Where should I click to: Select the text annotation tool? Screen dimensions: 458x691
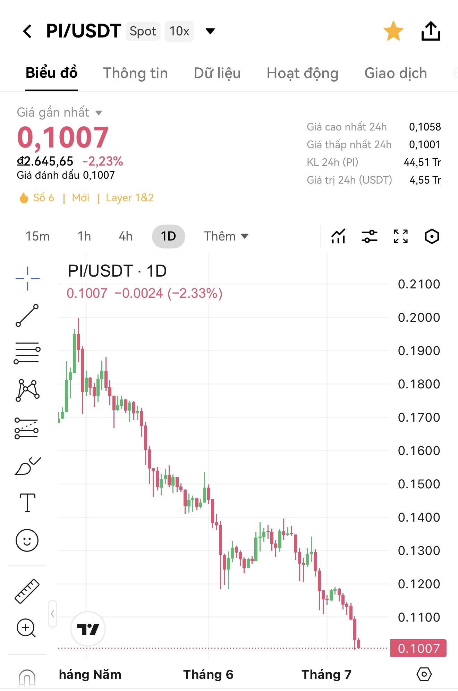coord(27,503)
